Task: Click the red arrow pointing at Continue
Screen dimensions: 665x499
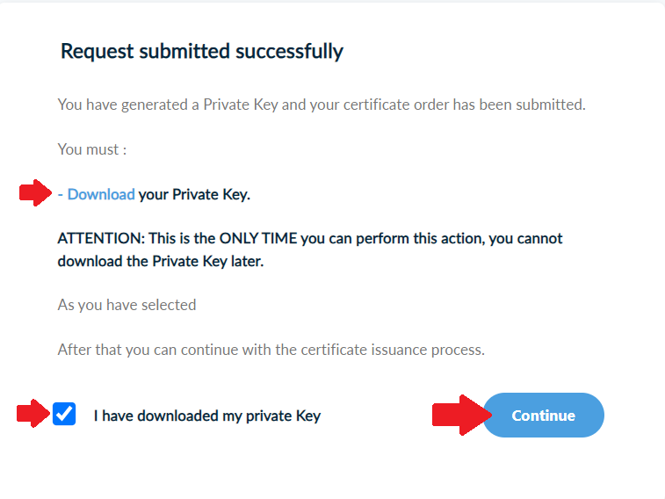Action: point(459,415)
